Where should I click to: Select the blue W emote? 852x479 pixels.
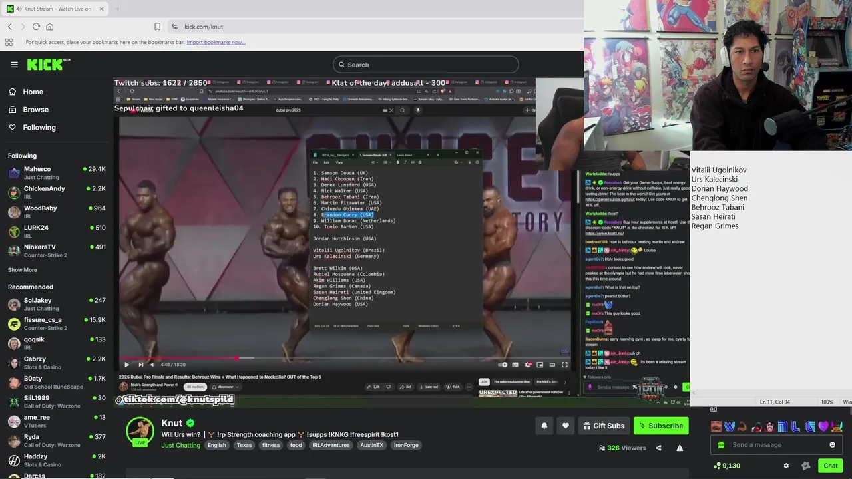coord(730,426)
